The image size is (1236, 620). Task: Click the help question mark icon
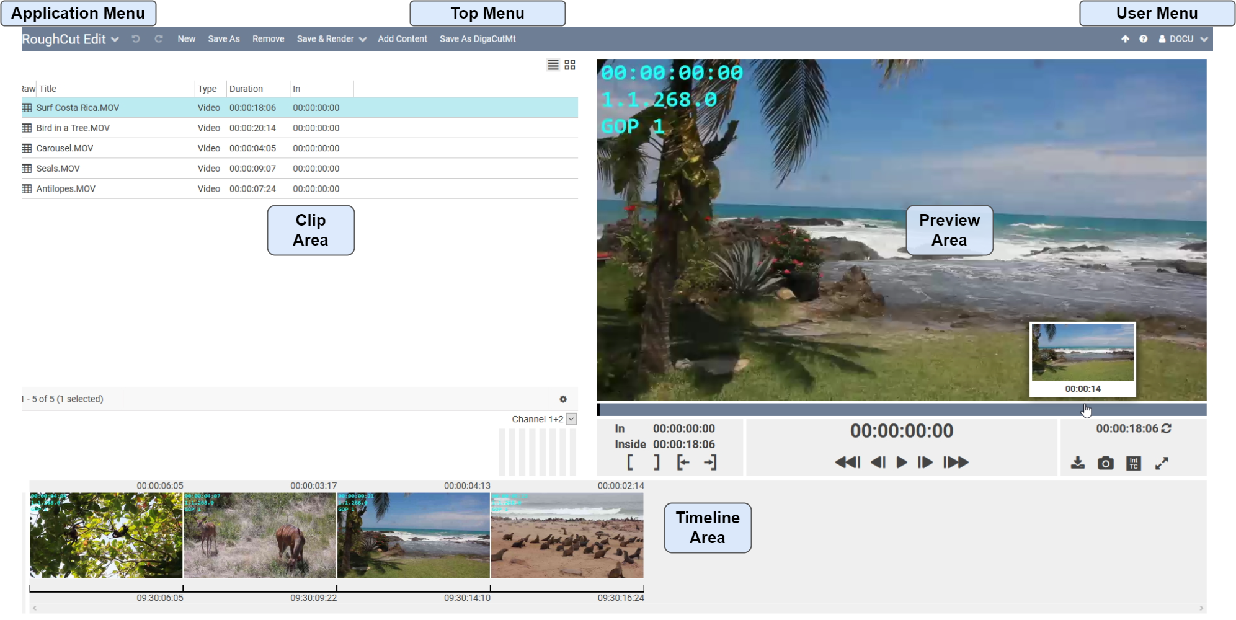pyautogui.click(x=1143, y=39)
